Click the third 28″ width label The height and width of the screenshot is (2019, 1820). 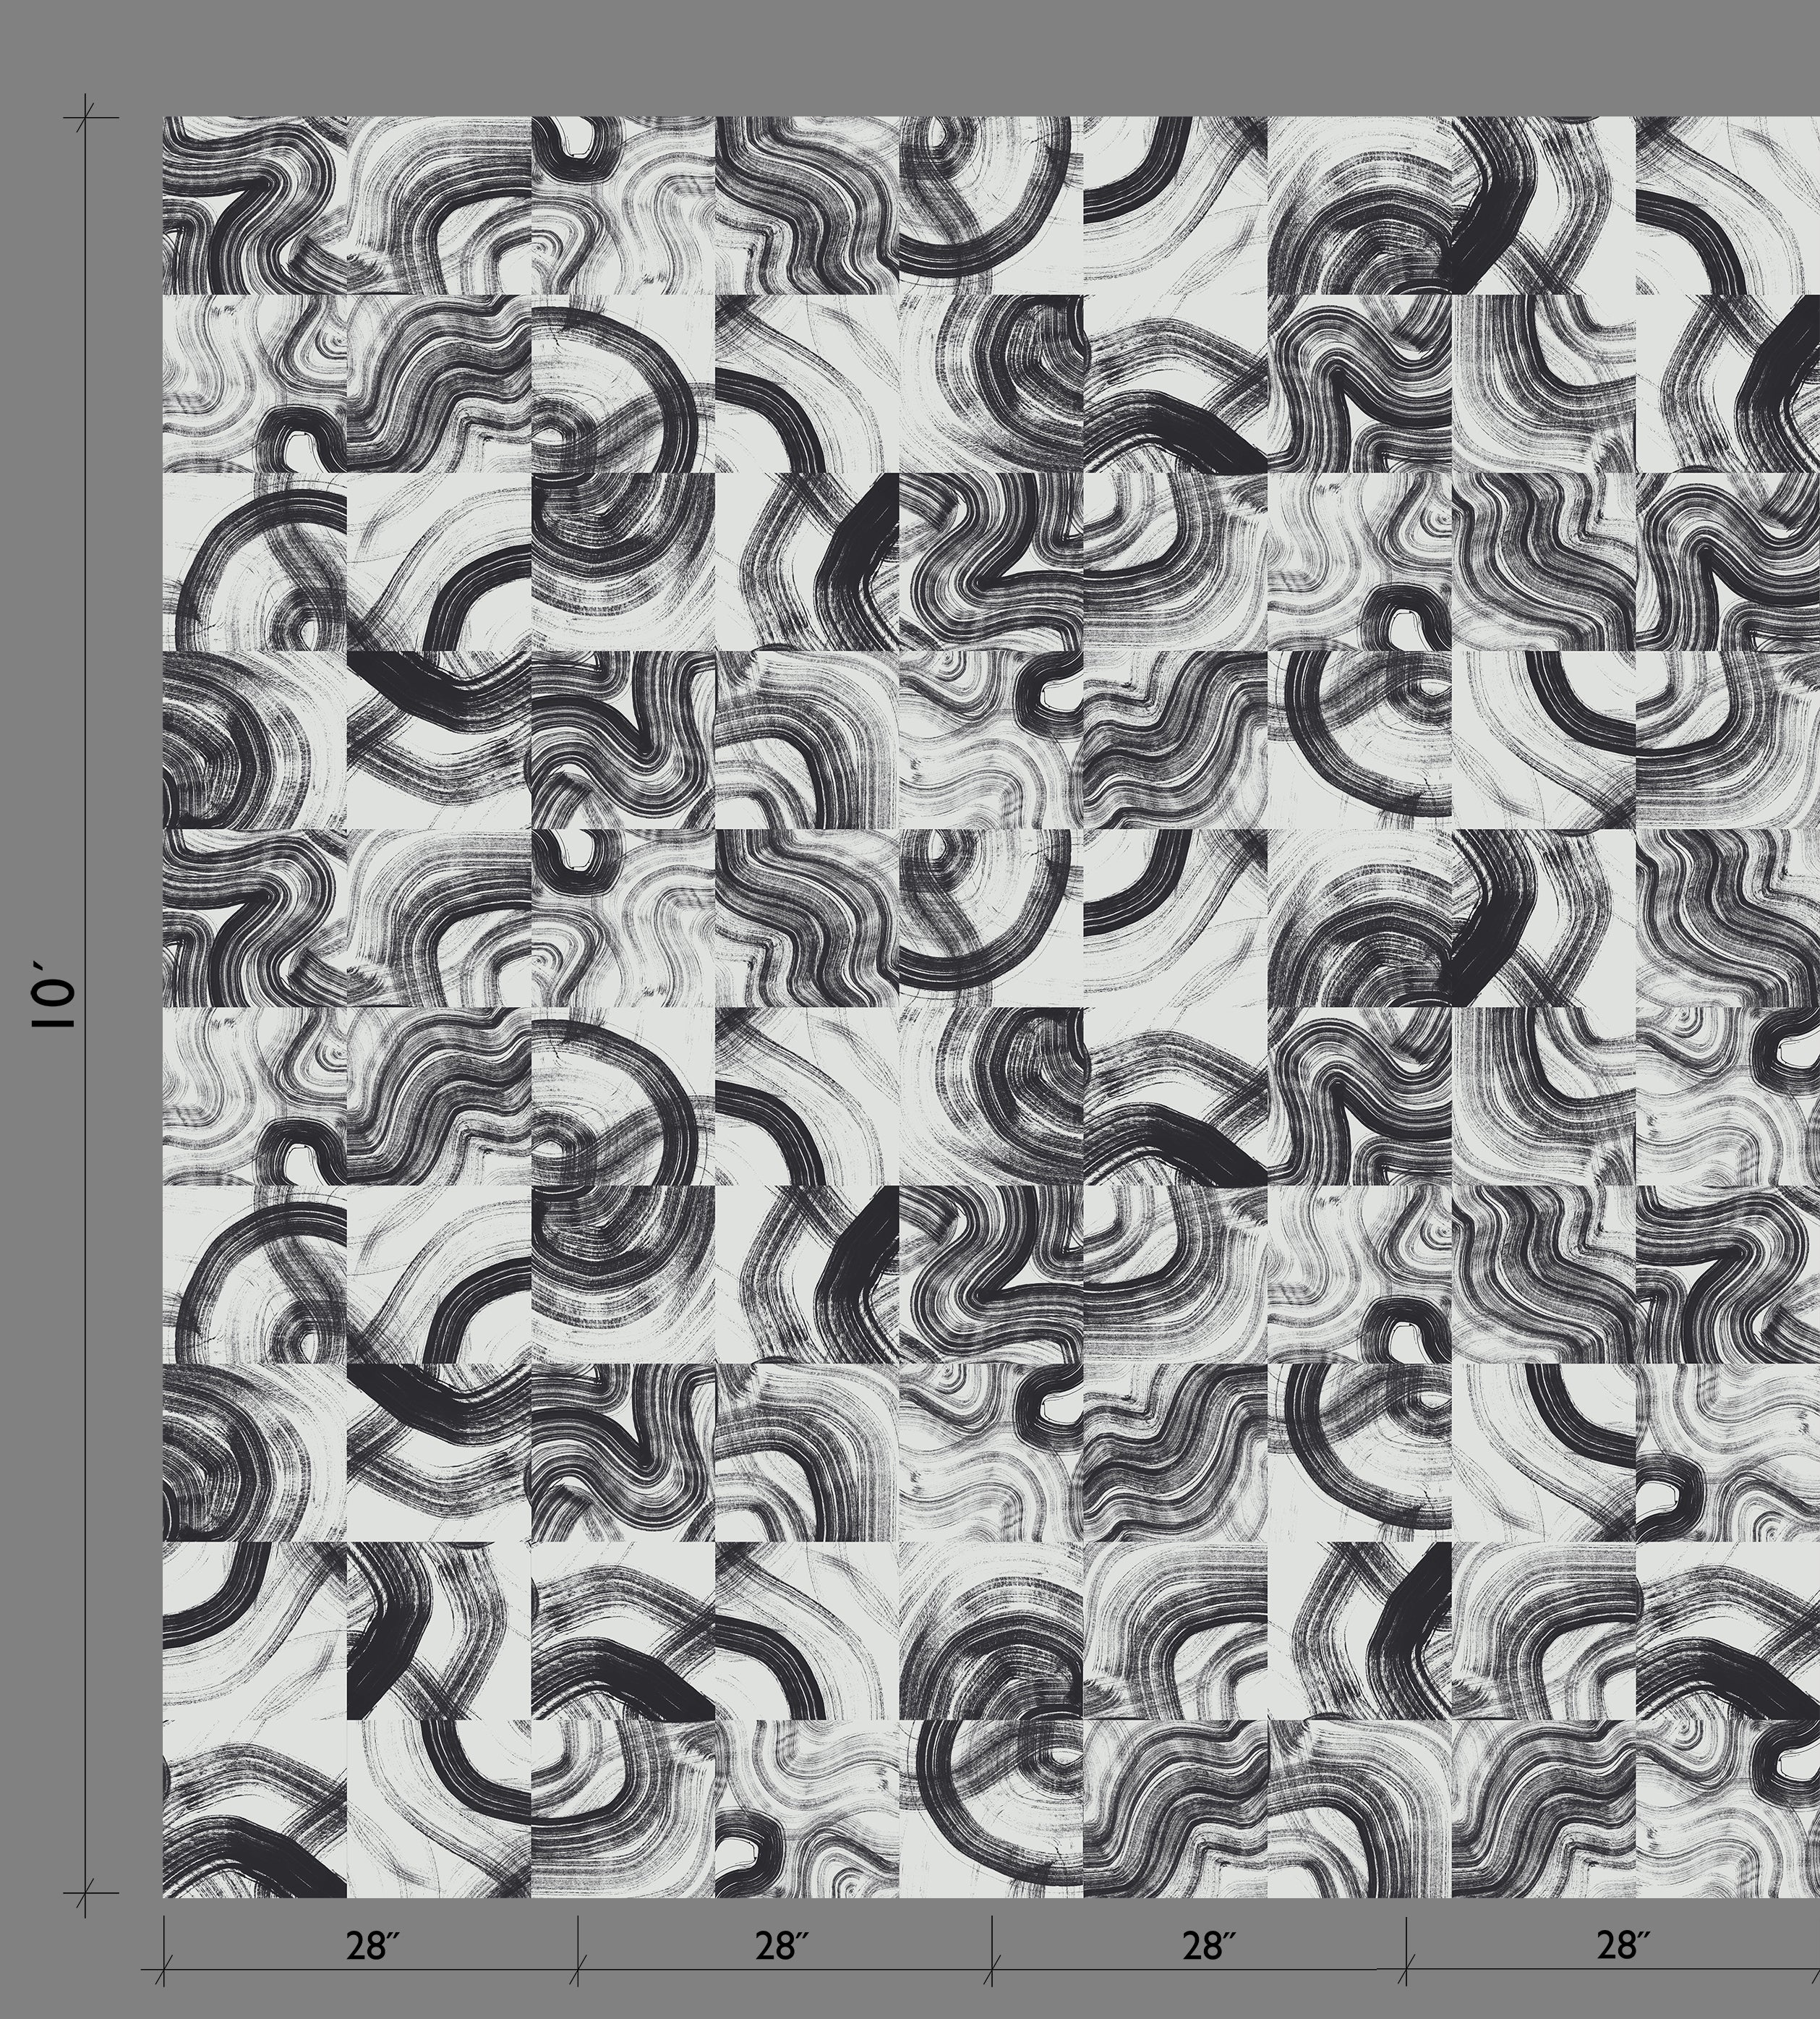tap(1209, 1945)
